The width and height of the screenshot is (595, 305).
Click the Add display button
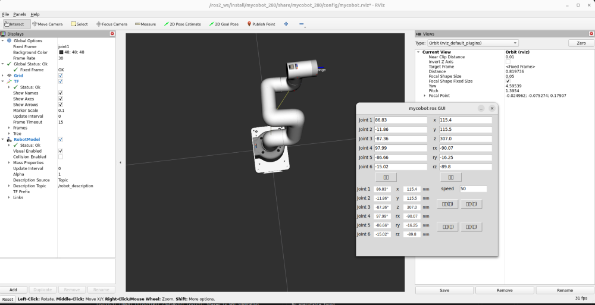[13, 290]
